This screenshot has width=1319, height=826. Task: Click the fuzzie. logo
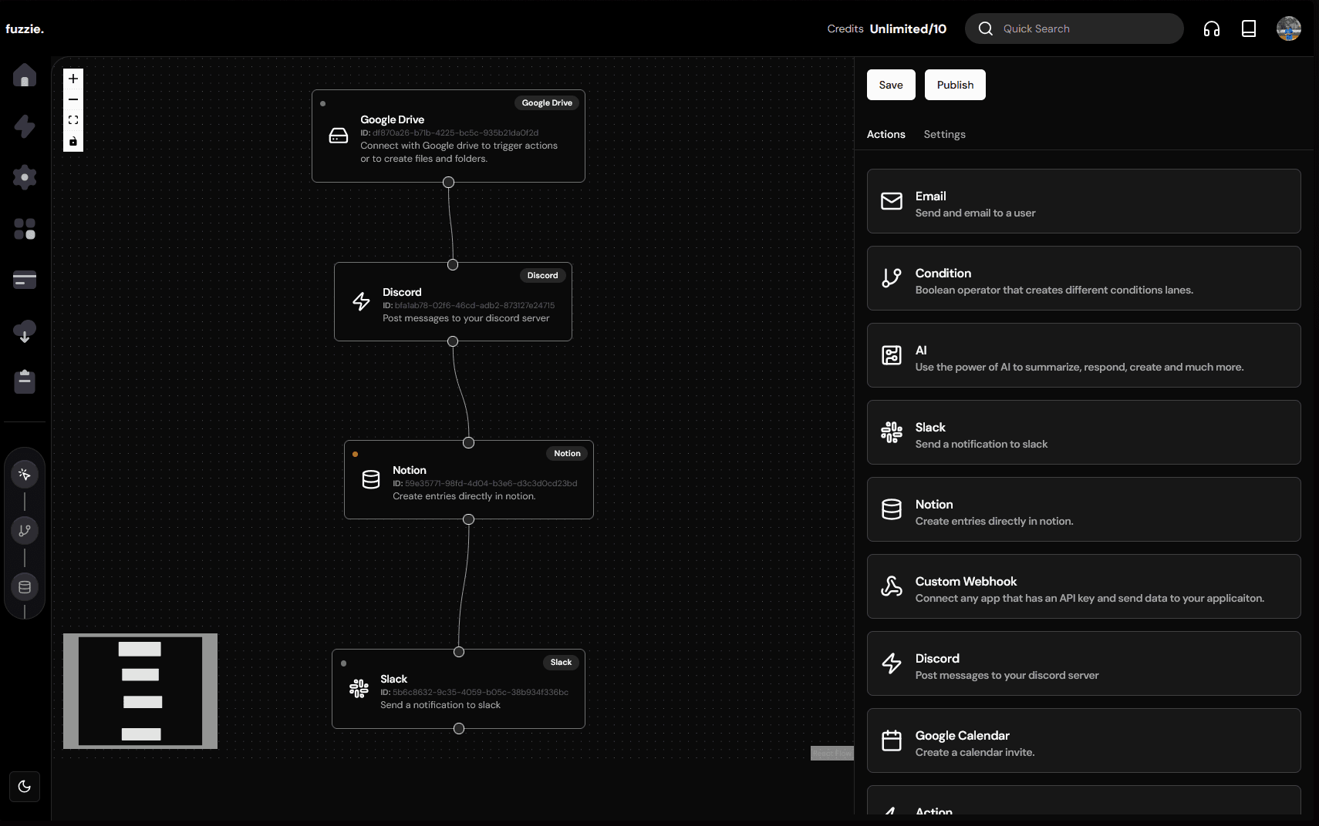(x=25, y=29)
